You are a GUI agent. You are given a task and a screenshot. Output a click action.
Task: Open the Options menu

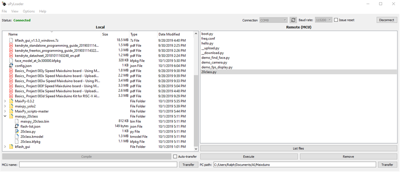(29, 11)
